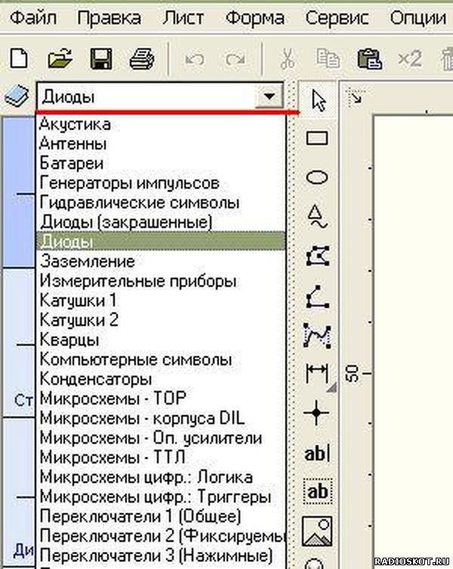Choose Микросхемы - ТТЛ library
This screenshot has height=569, width=453.
(x=161, y=457)
